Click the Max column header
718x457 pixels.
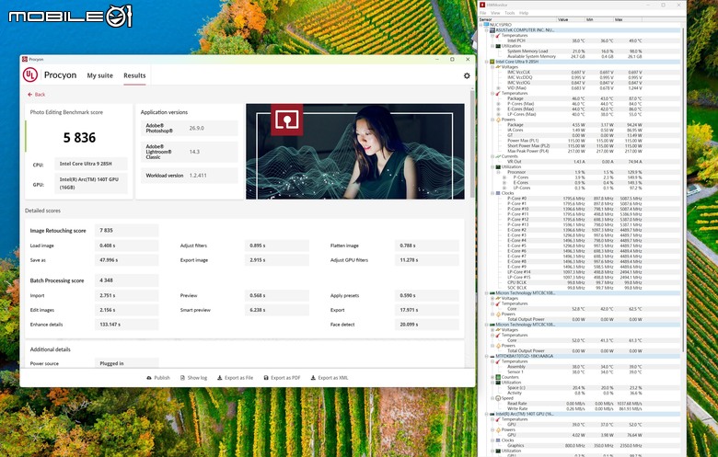coord(628,19)
